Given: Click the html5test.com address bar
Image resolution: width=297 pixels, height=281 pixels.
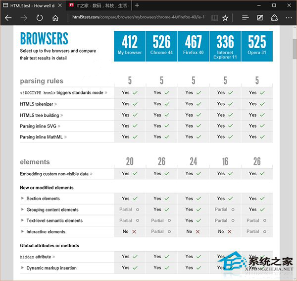Looking at the screenshot, I should click(x=139, y=17).
